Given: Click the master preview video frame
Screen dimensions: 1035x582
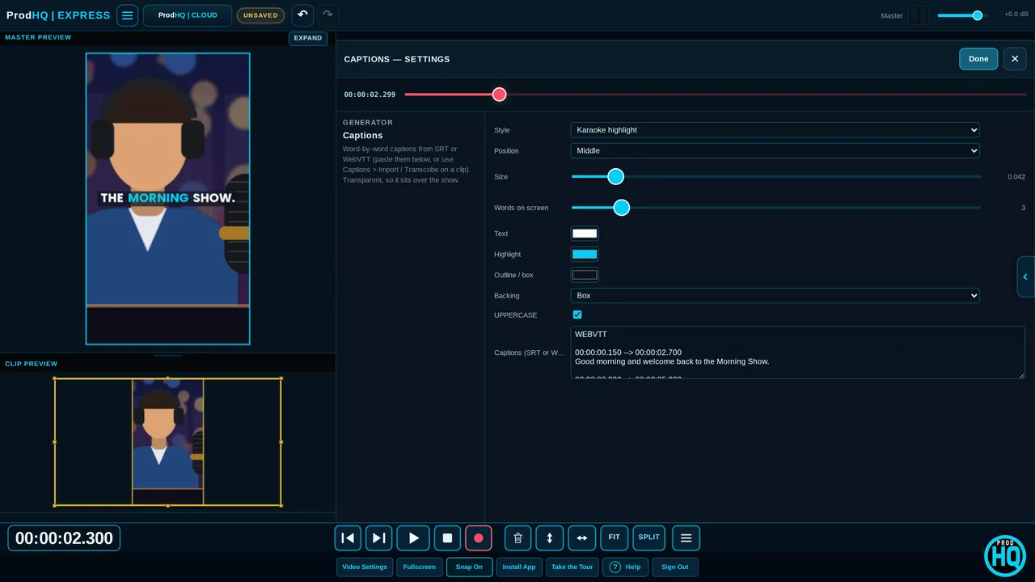Looking at the screenshot, I should [x=168, y=199].
